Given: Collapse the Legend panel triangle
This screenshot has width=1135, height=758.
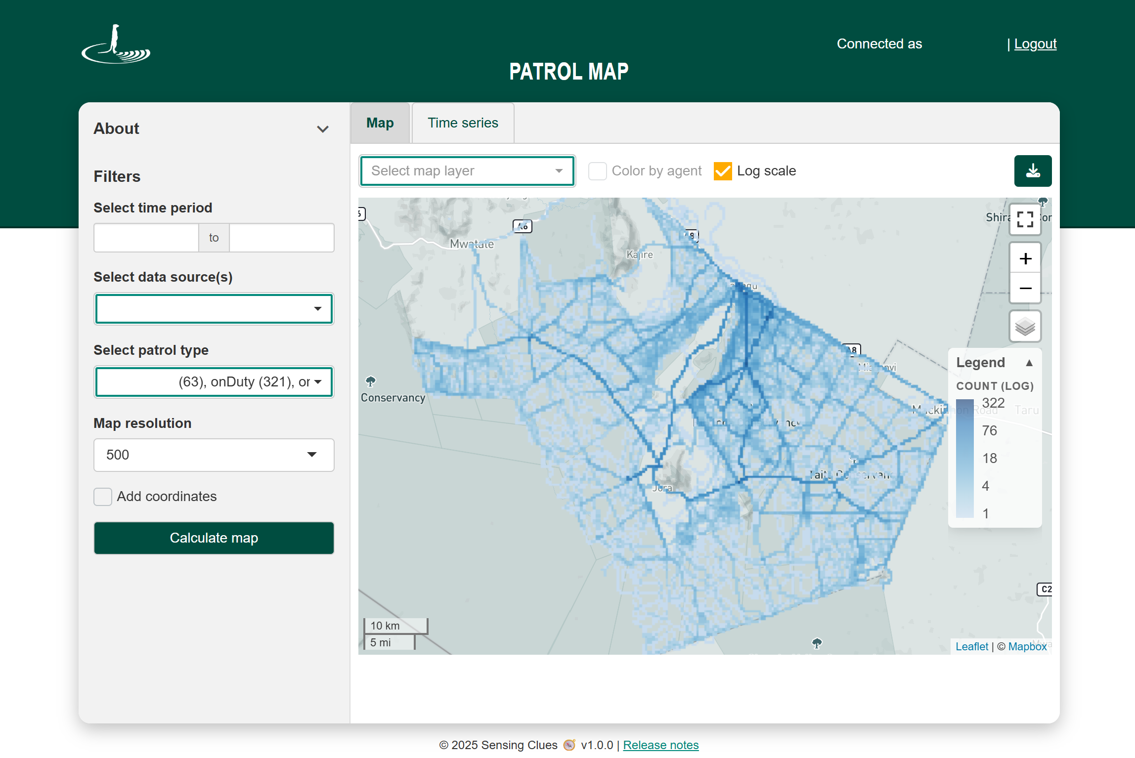Looking at the screenshot, I should coord(1029,363).
